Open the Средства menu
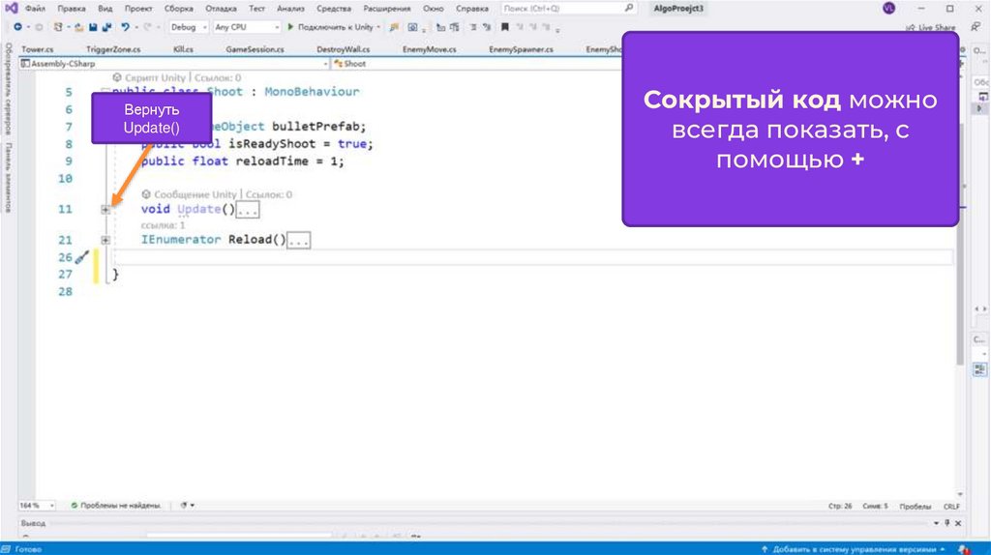991x555 pixels. click(334, 8)
